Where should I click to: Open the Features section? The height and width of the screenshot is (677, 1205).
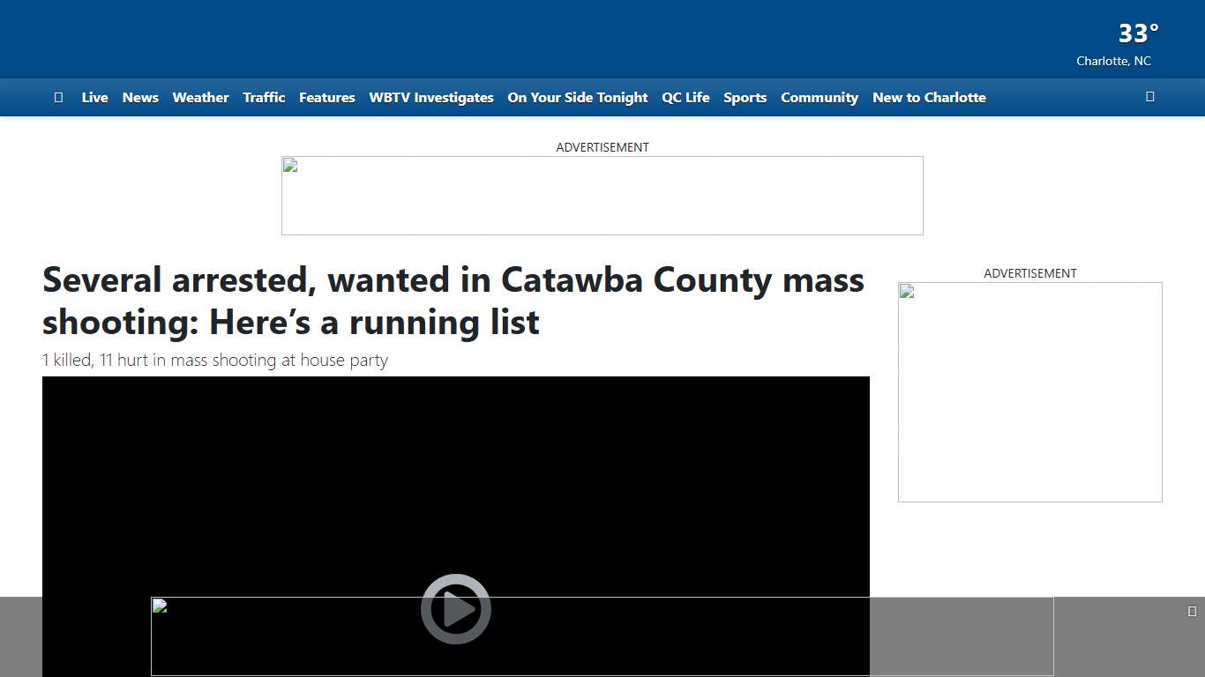tap(326, 98)
